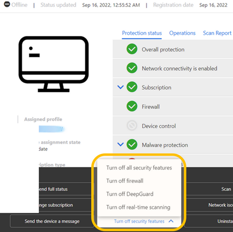Expand the Subscription row chevron
Viewport: 233px width, 232px height.
(120, 87)
